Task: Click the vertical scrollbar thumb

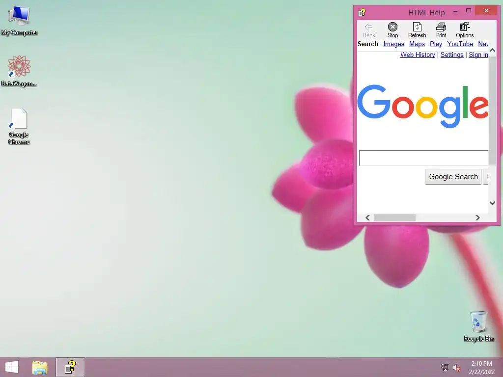Action: [x=492, y=110]
